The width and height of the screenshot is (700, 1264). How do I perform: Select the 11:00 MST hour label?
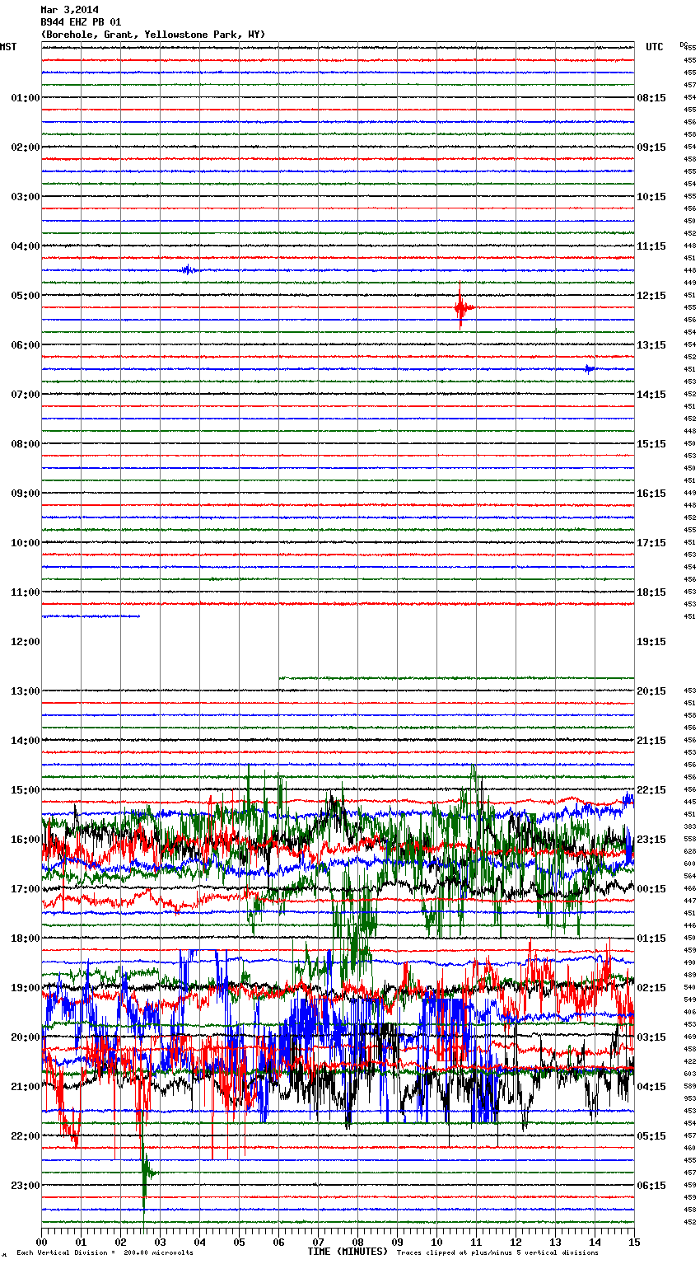pos(26,592)
